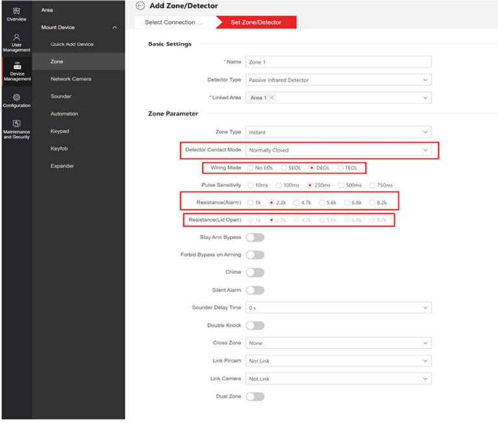The image size is (498, 423).
Task: Open Network Camera in the sidebar
Action: click(71, 79)
